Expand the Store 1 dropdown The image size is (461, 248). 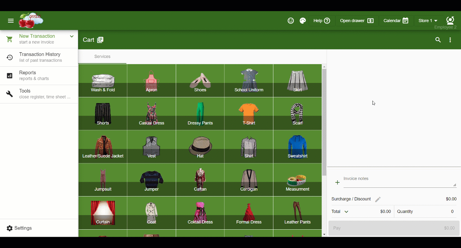(428, 21)
